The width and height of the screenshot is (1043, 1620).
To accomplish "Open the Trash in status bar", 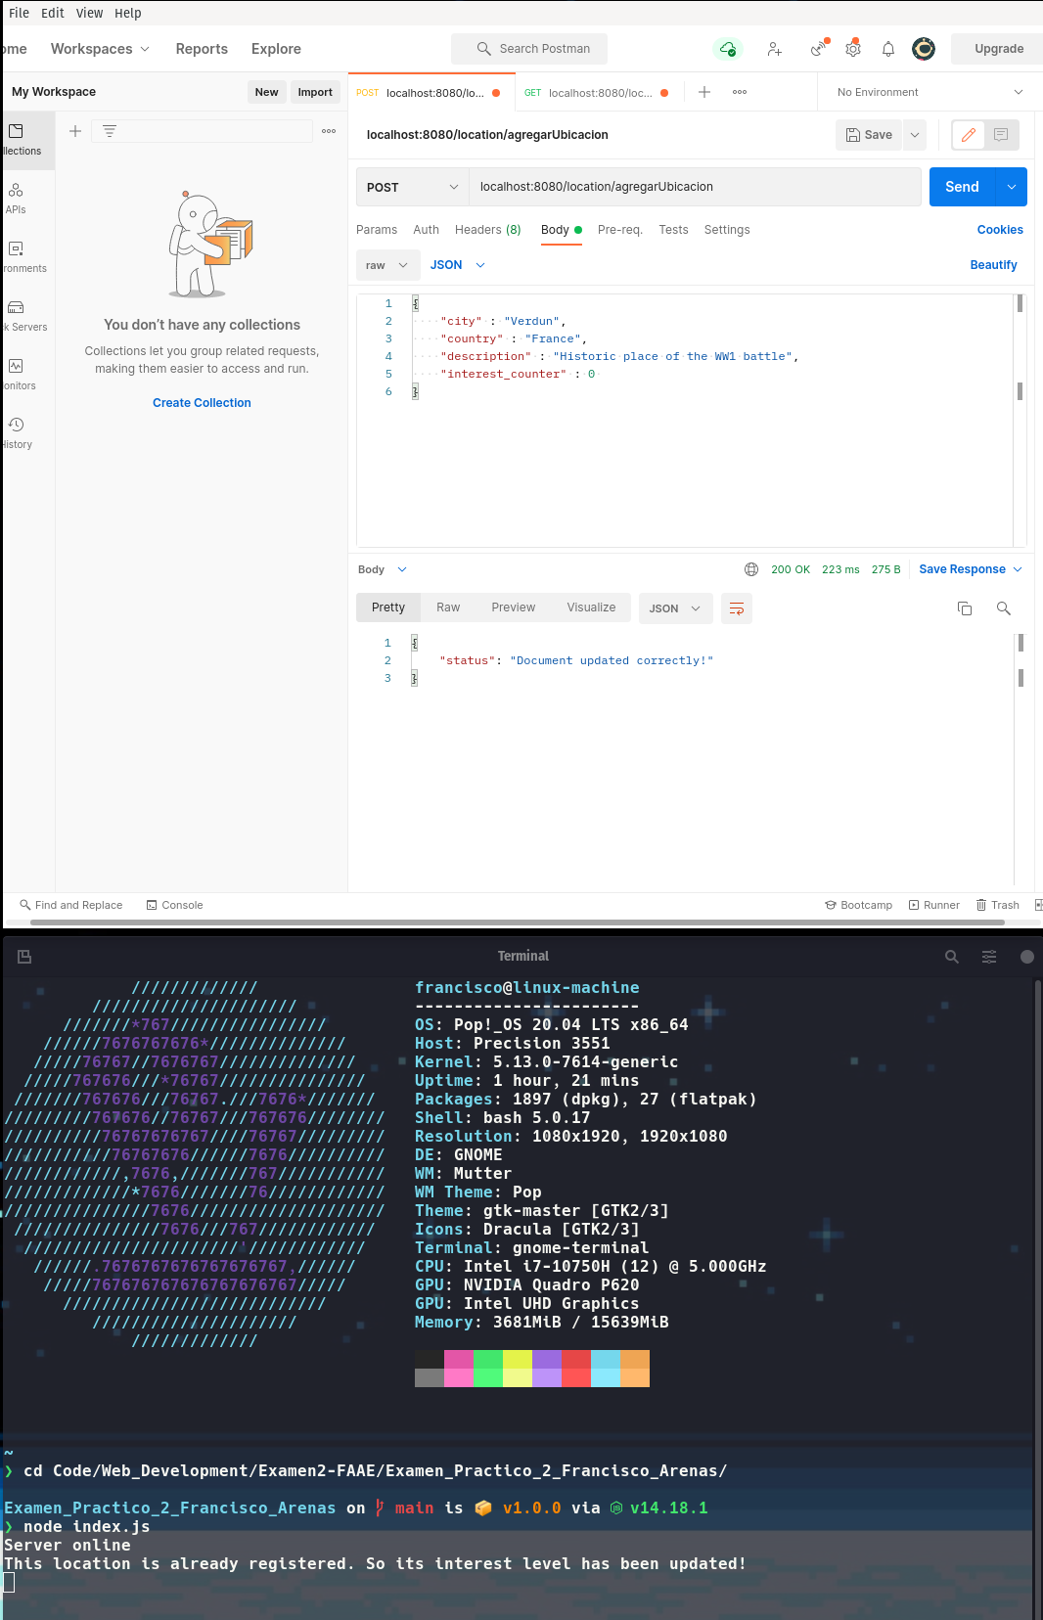I will pos(998,905).
